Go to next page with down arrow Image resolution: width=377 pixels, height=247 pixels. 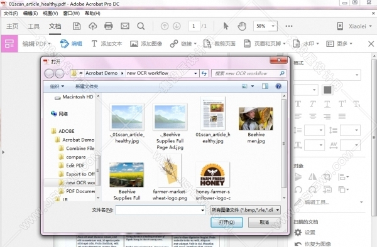point(177,26)
